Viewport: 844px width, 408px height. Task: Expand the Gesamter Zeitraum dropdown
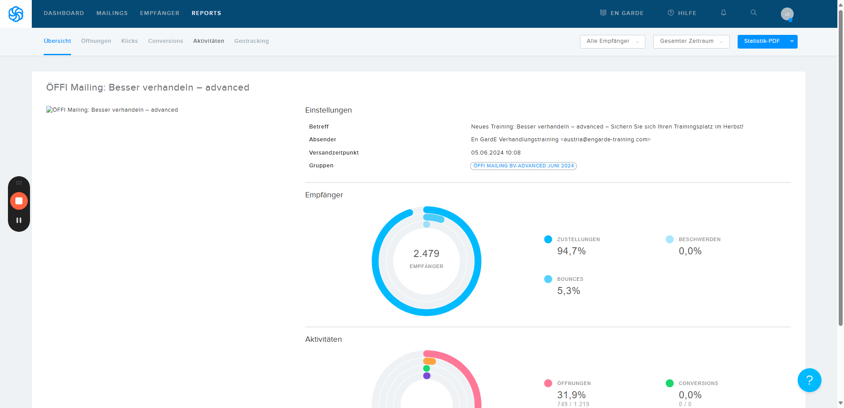691,42
